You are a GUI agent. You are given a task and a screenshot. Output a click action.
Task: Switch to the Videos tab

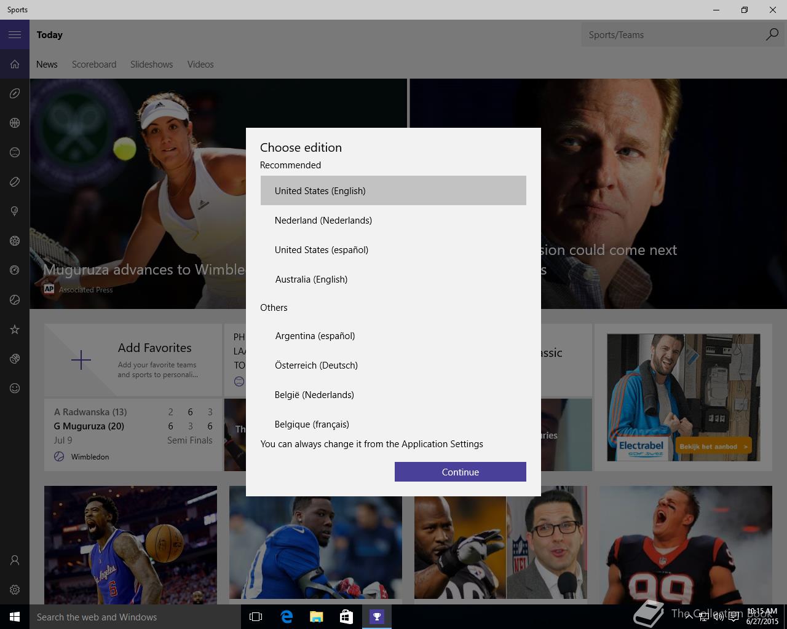pyautogui.click(x=200, y=64)
